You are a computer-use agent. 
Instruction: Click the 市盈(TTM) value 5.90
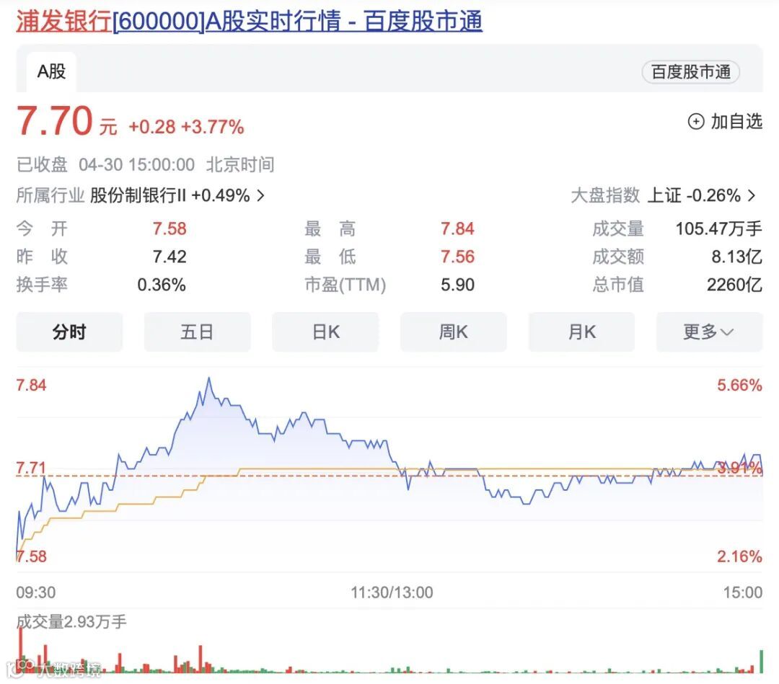tap(457, 285)
